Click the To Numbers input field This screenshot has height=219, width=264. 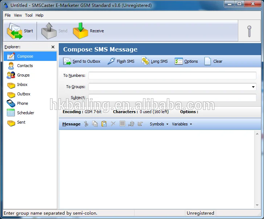coord(172,75)
